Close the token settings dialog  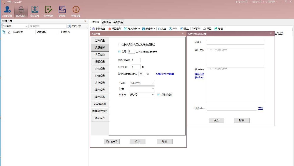[271, 33]
